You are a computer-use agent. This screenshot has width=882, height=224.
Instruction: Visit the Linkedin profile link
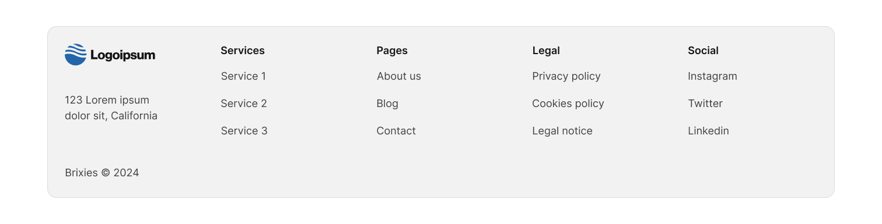click(708, 131)
